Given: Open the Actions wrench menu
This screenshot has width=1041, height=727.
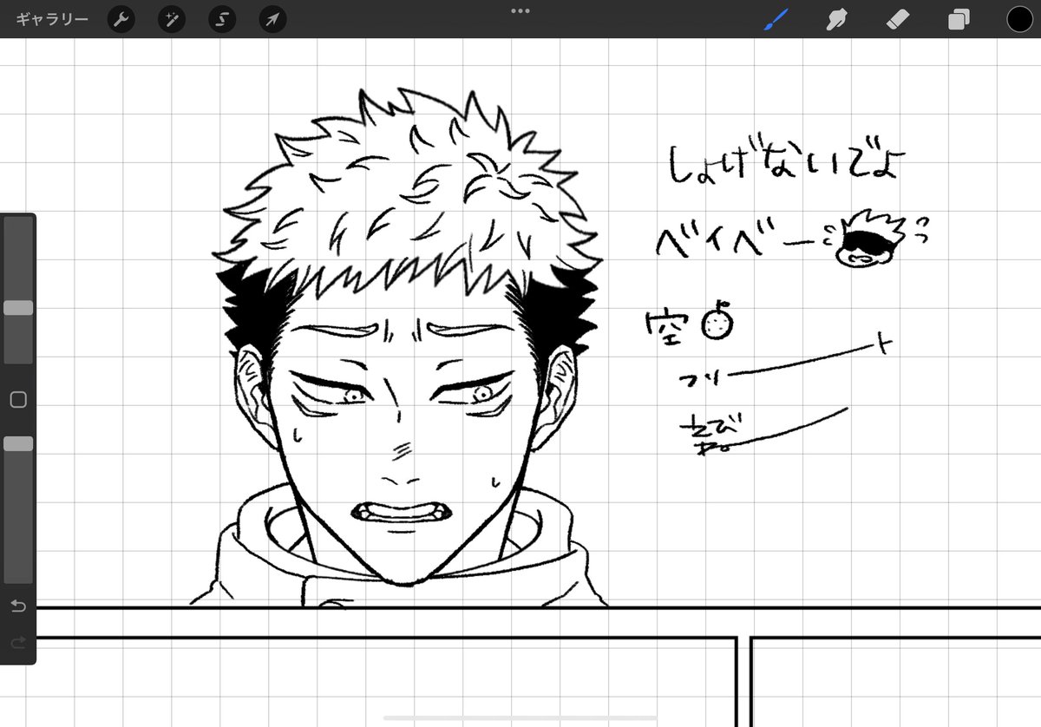Looking at the screenshot, I should [121, 19].
